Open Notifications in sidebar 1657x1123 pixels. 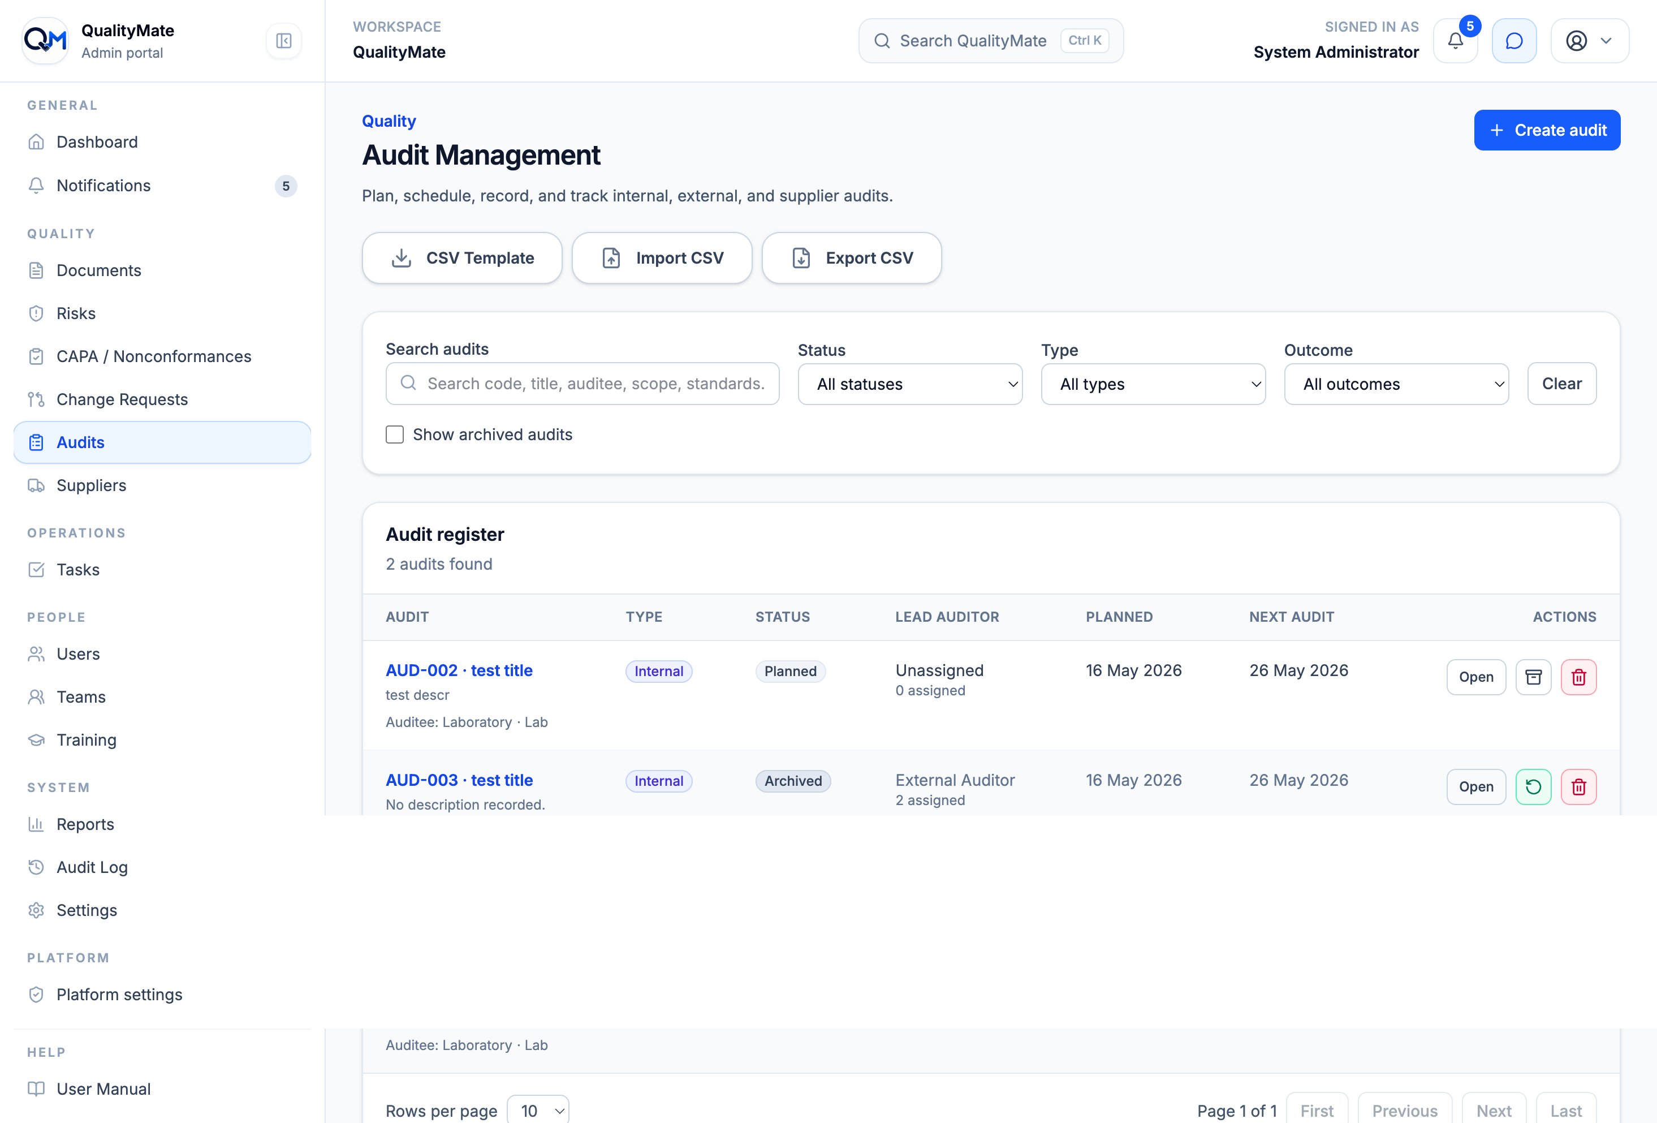[162, 186]
